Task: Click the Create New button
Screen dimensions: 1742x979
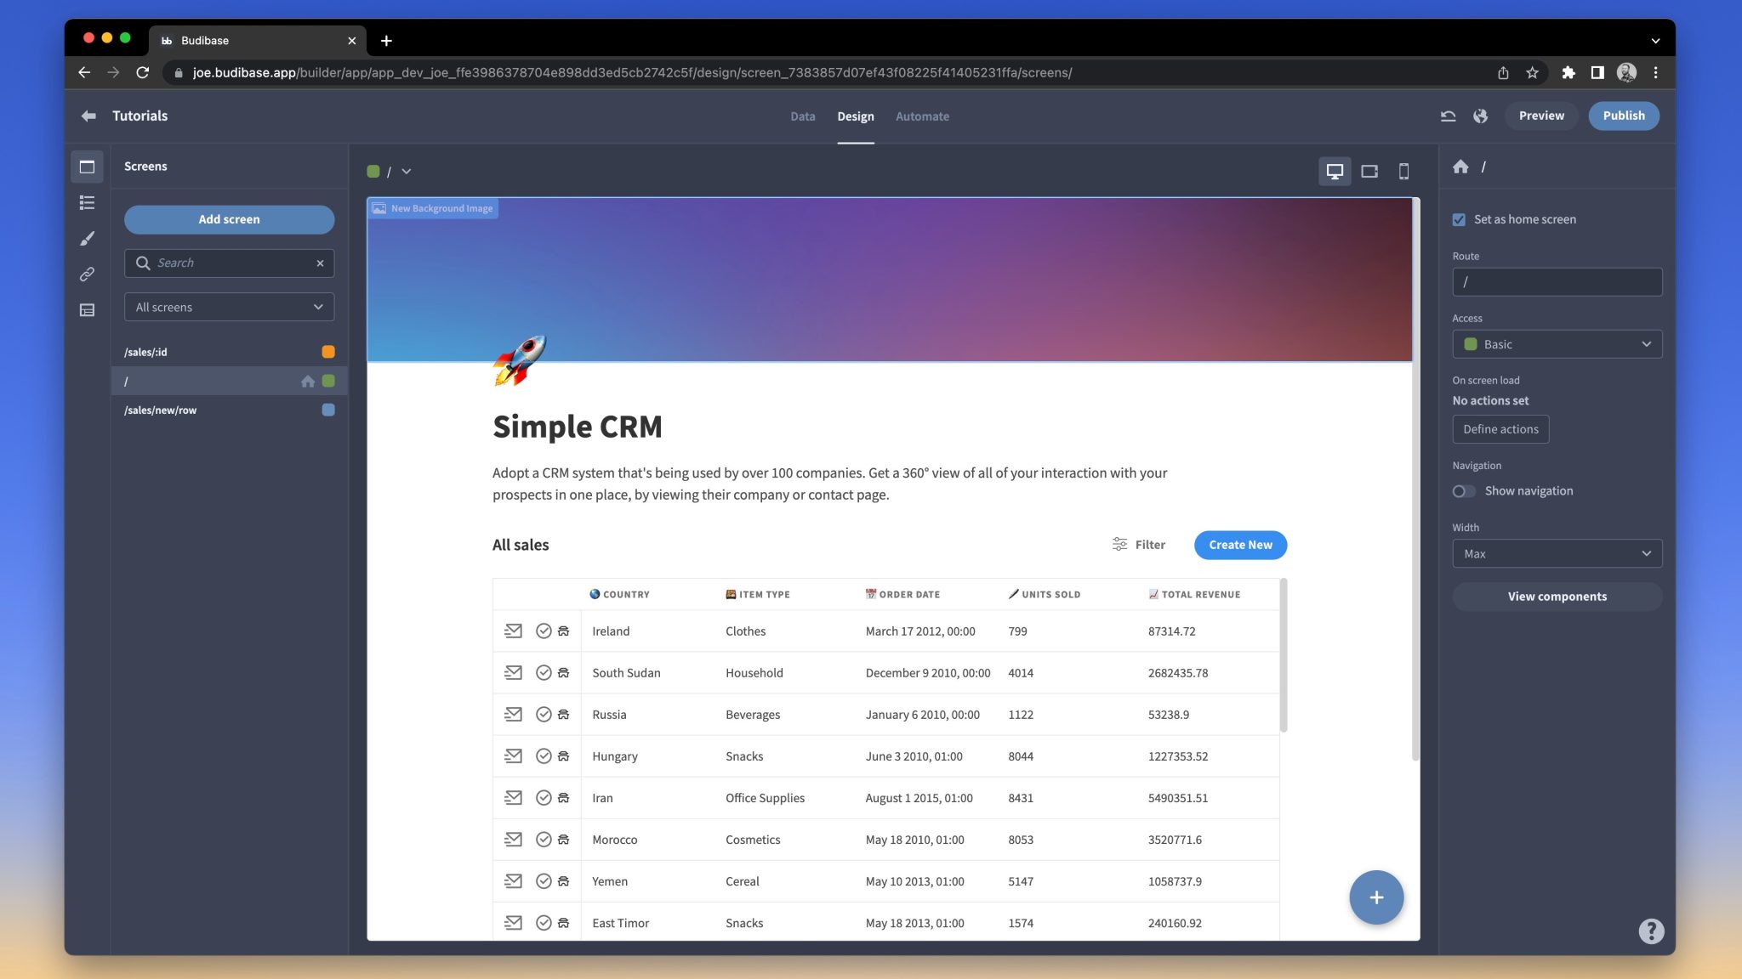Action: click(x=1240, y=545)
